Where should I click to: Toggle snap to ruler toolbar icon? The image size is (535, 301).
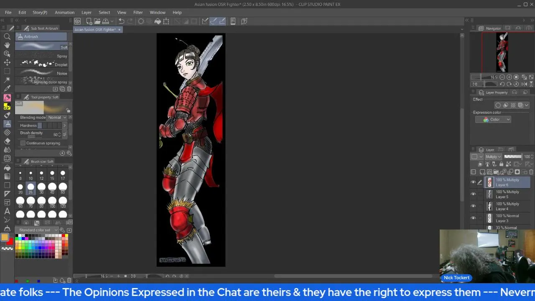click(x=205, y=21)
